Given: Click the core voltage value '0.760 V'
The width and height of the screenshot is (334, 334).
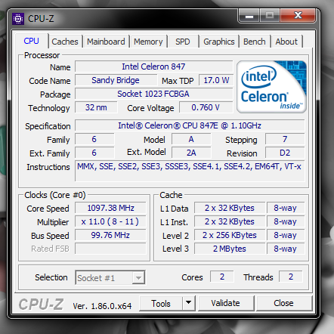Looking at the screenshot, I should point(206,107).
